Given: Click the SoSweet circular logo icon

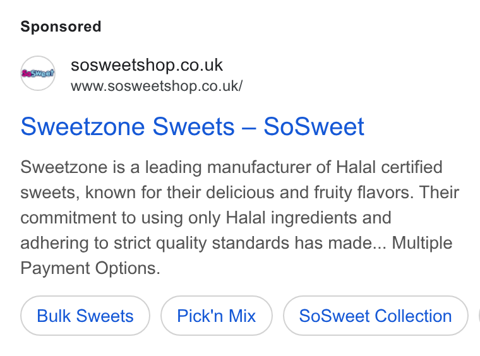Looking at the screenshot, I should coord(38,73).
